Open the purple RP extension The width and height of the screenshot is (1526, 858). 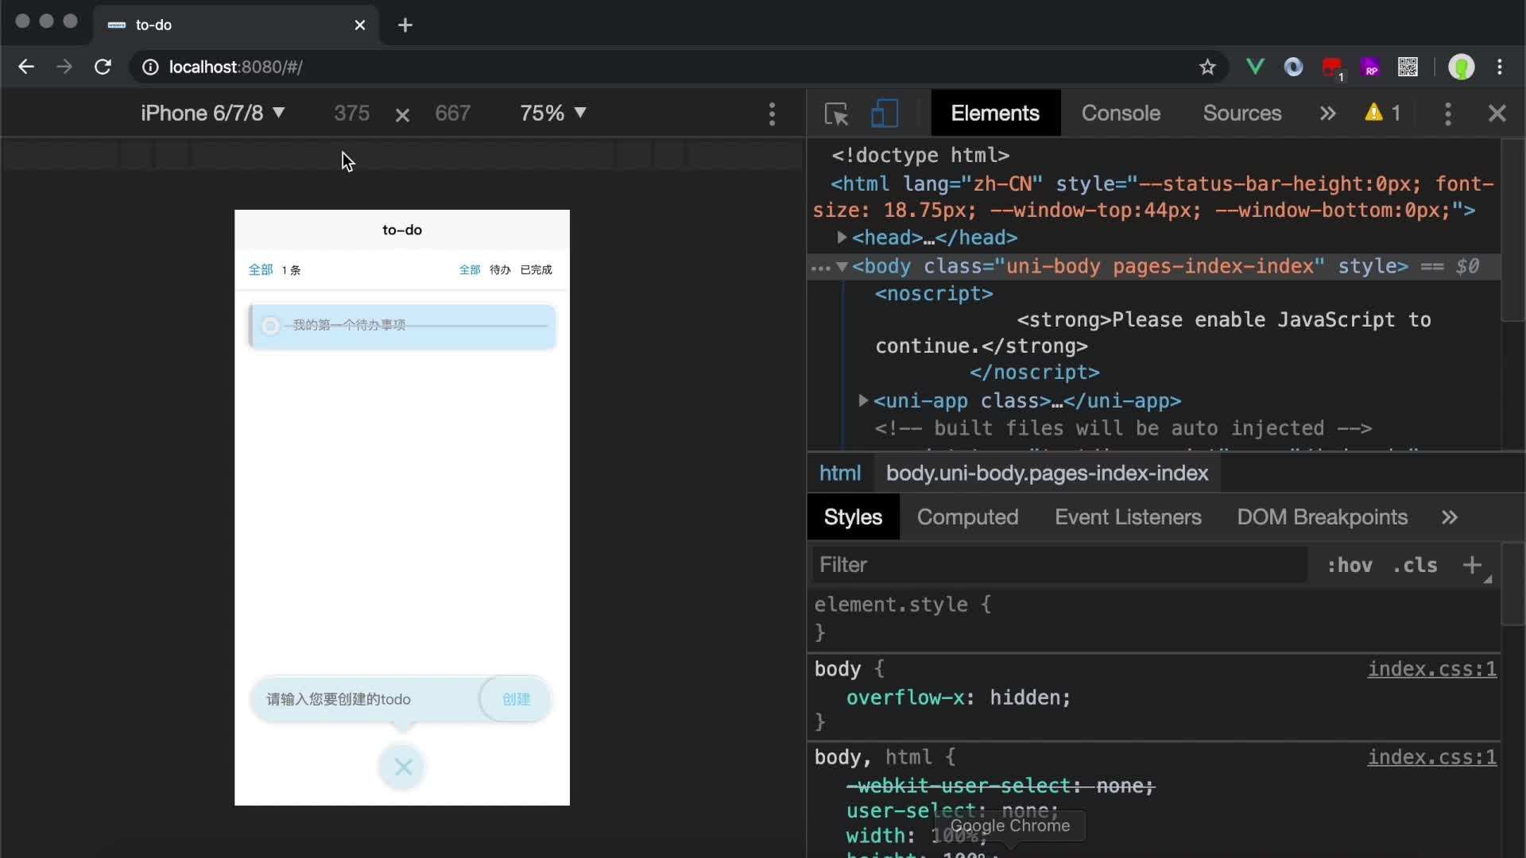(x=1370, y=68)
